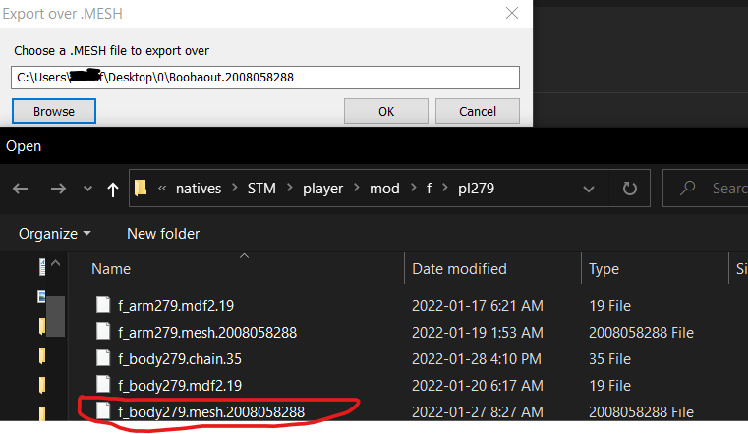Navigate up one folder level

pyautogui.click(x=112, y=189)
